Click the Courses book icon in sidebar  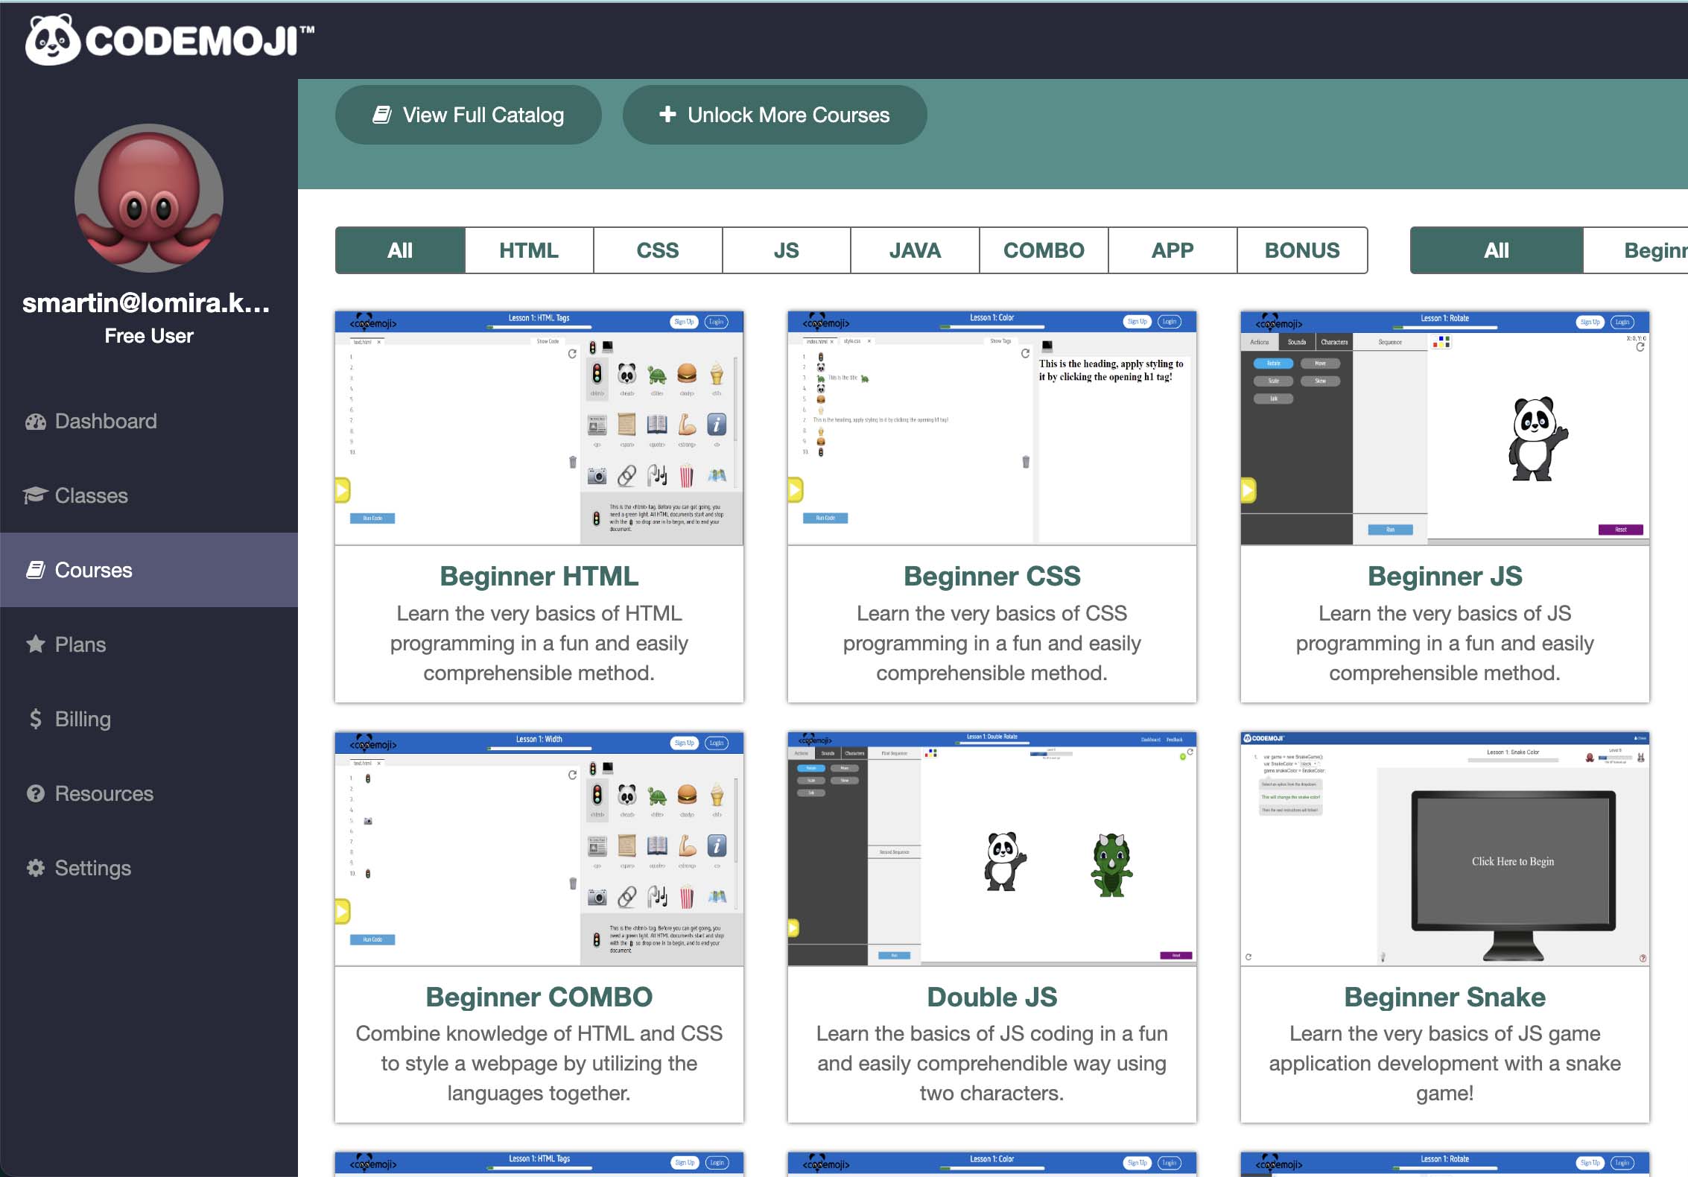pos(36,570)
